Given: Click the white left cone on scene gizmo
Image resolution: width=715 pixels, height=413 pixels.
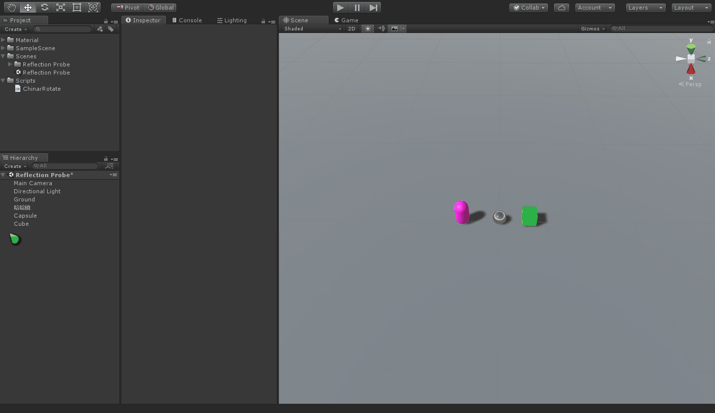Looking at the screenshot, I should (680, 59).
